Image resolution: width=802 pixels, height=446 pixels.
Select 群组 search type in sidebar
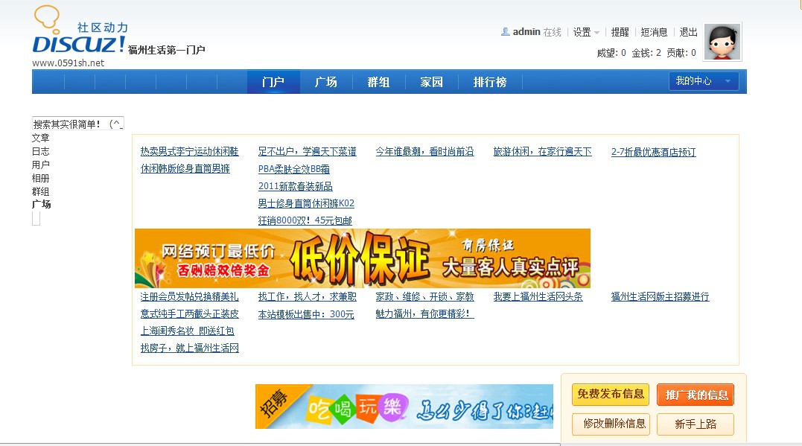click(x=40, y=191)
